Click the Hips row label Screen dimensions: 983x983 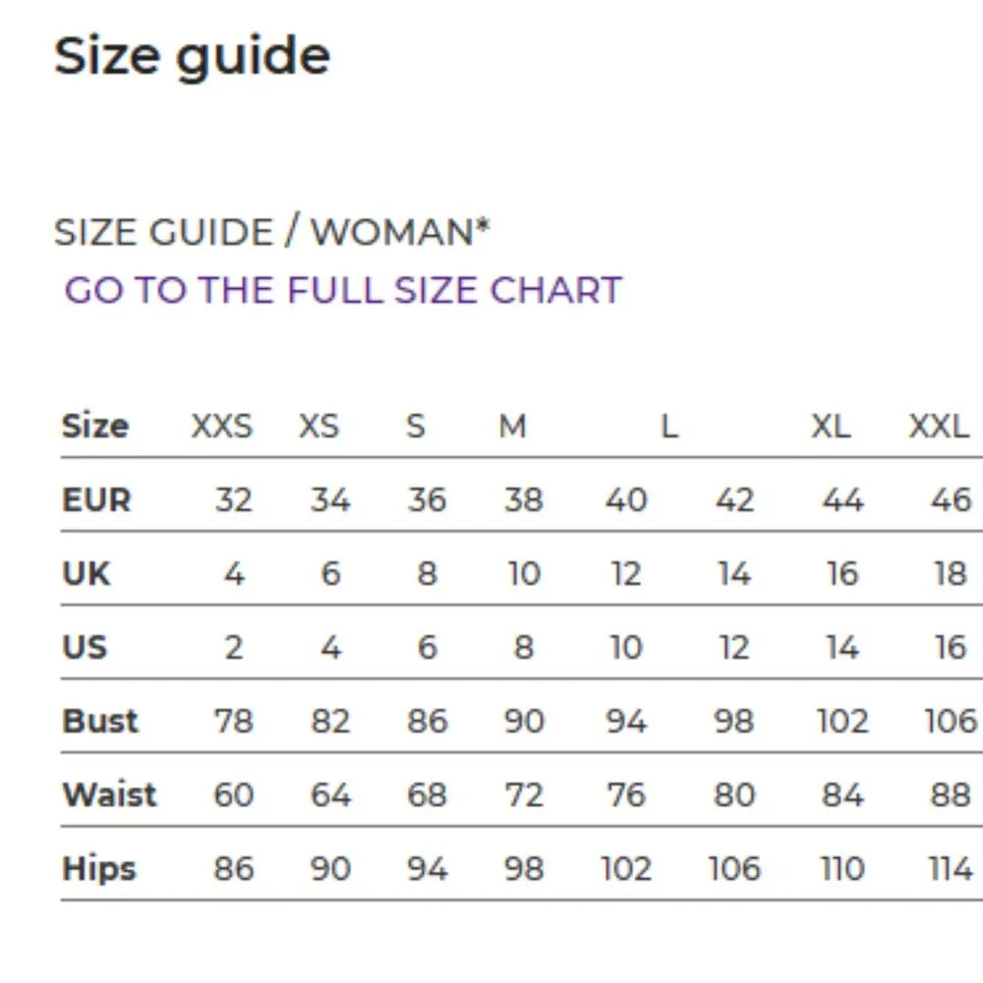[99, 868]
